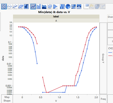Pick the Treemap element icon
The image size is (113, 103).
tap(73, 7)
